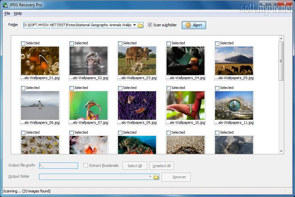Check Selected box for Wallpapers_10.jpg
The height and width of the screenshot is (197, 295).
(168, 88)
